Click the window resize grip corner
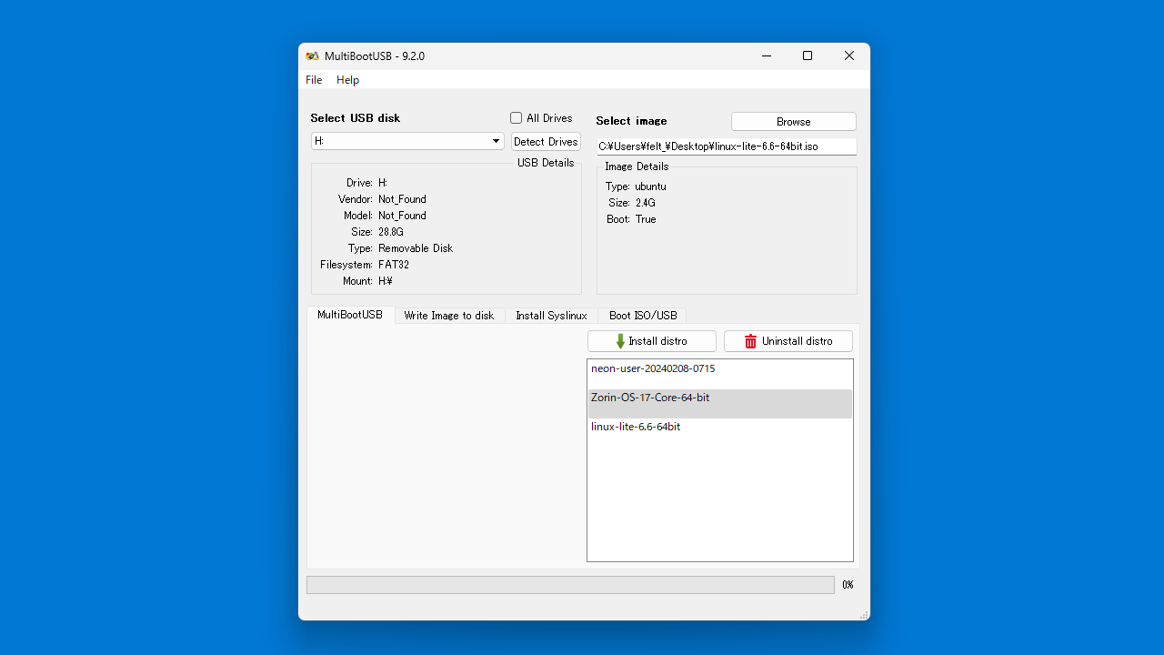1164x655 pixels. pyautogui.click(x=864, y=615)
